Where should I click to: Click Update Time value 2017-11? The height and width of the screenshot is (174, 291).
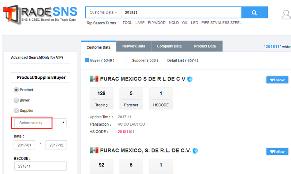(124, 117)
